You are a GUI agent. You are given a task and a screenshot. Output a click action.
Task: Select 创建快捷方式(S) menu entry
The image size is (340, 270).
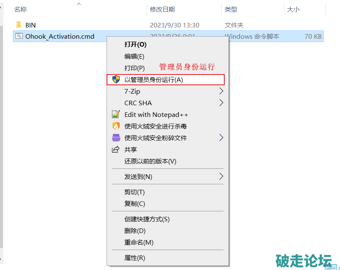pyautogui.click(x=147, y=219)
